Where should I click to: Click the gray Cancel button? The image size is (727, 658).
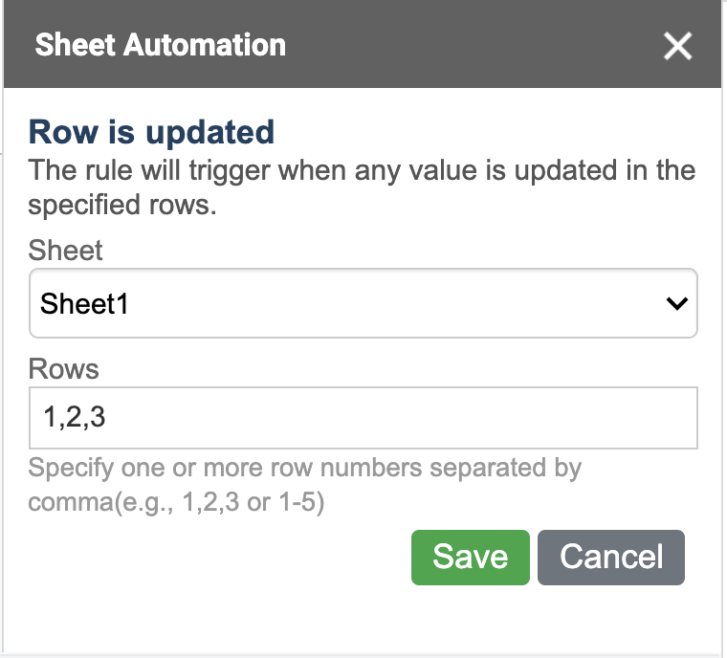coord(611,558)
